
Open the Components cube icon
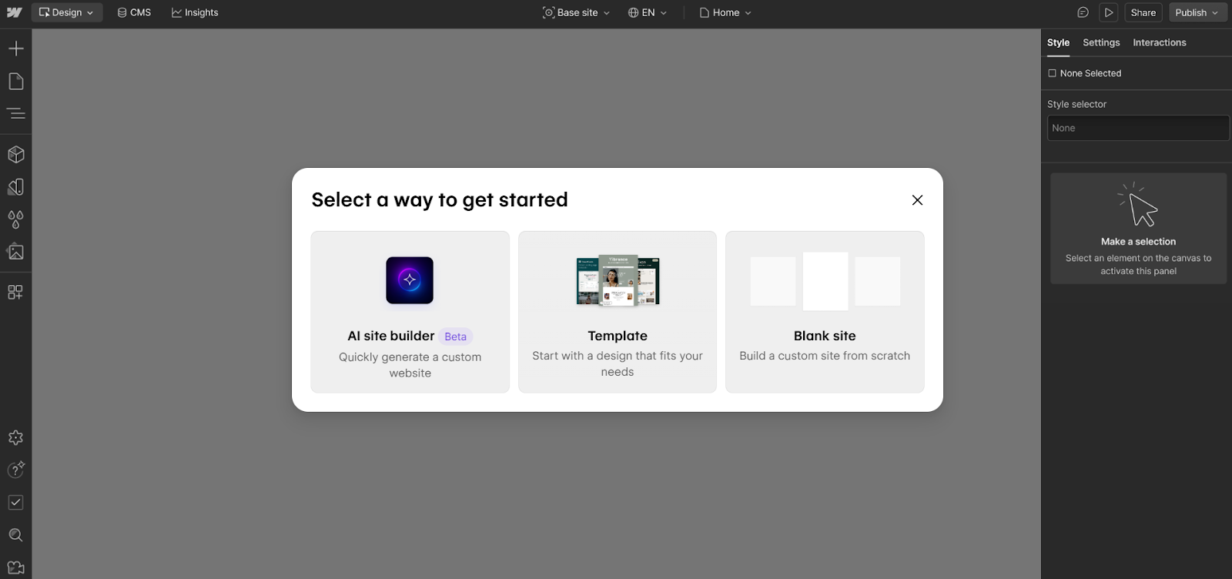[x=15, y=155]
